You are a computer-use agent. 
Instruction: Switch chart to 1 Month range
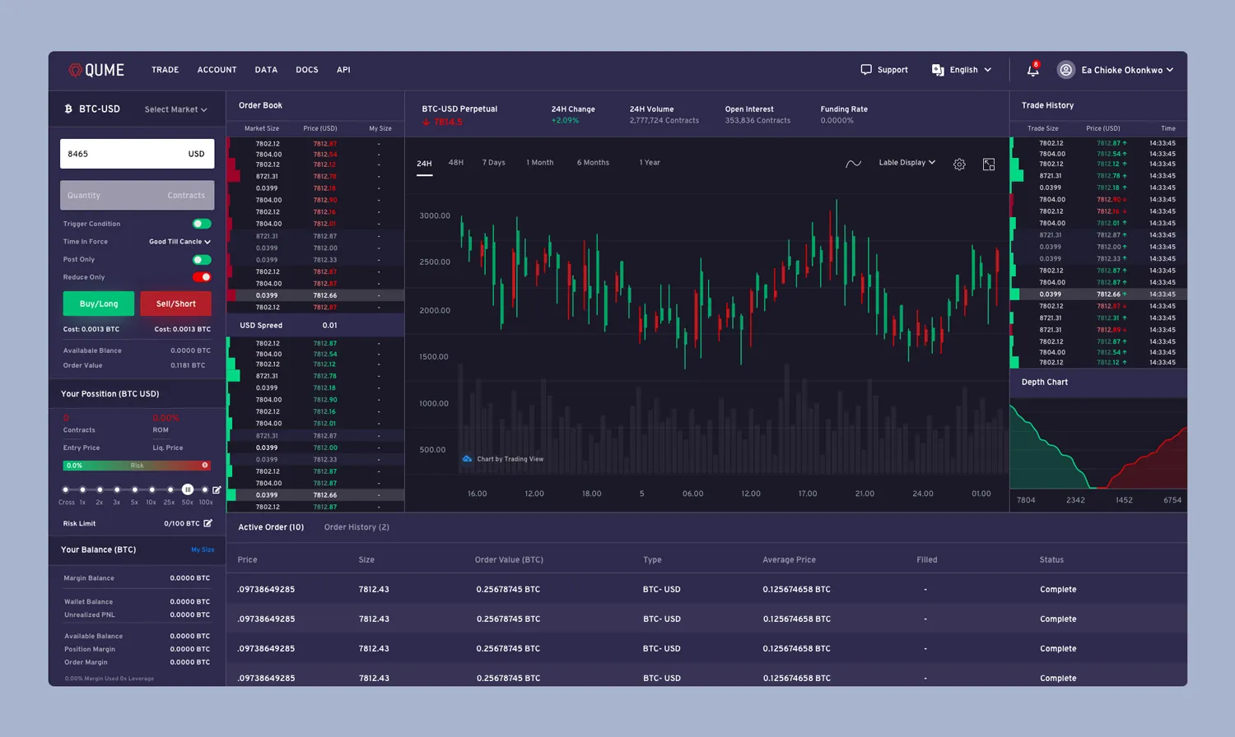tap(540, 163)
